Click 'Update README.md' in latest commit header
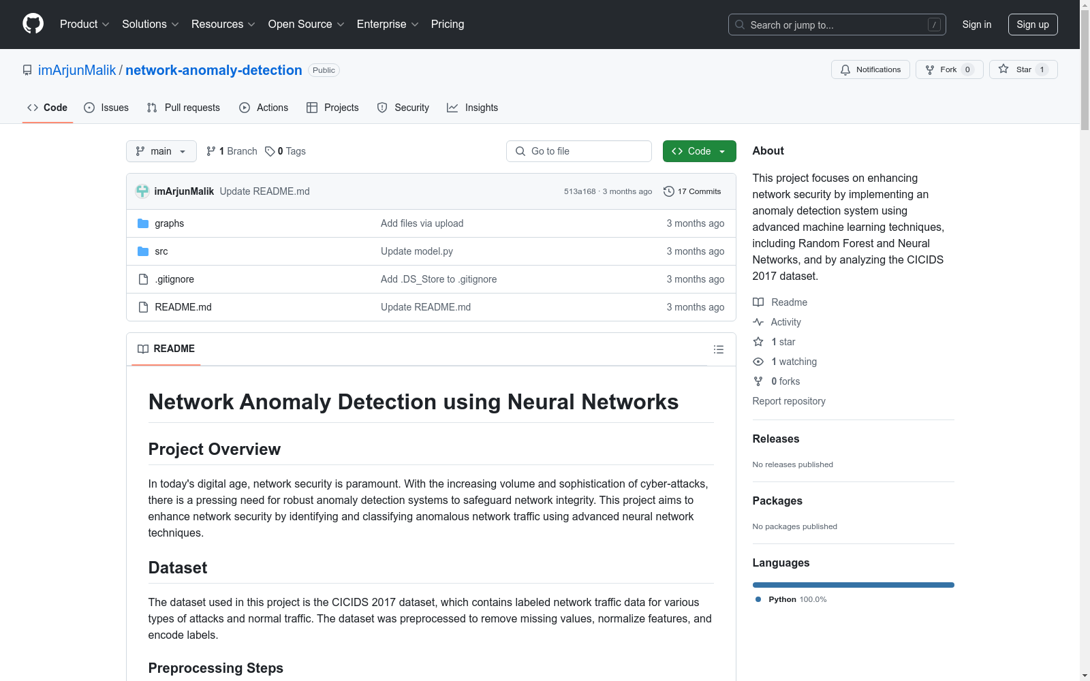Image resolution: width=1090 pixels, height=681 pixels. [264, 191]
